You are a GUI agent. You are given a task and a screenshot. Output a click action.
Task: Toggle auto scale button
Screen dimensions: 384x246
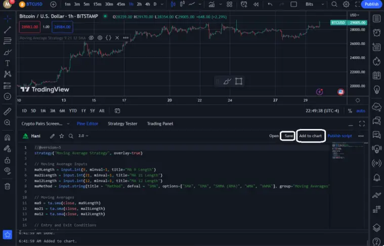coord(361,111)
